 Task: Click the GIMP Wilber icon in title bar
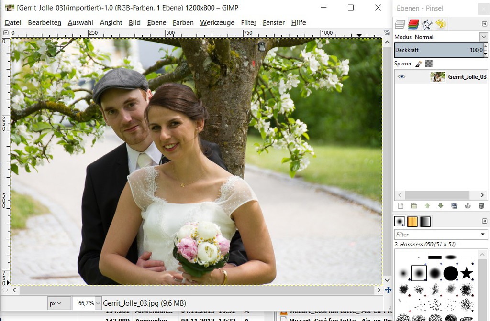click(x=10, y=8)
